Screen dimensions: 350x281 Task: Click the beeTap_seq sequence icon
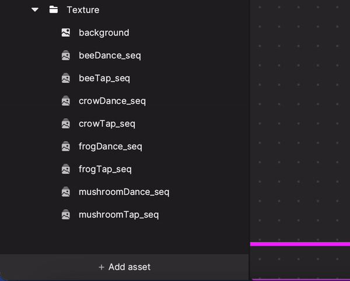pos(66,78)
